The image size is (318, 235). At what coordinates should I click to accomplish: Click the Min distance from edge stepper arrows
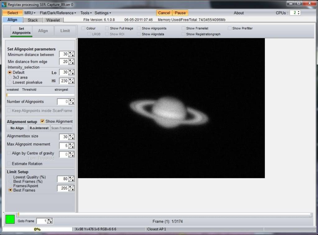click(71, 61)
